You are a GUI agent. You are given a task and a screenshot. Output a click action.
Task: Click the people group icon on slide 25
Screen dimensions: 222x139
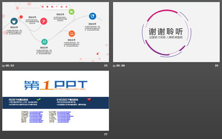tap(14, 21)
